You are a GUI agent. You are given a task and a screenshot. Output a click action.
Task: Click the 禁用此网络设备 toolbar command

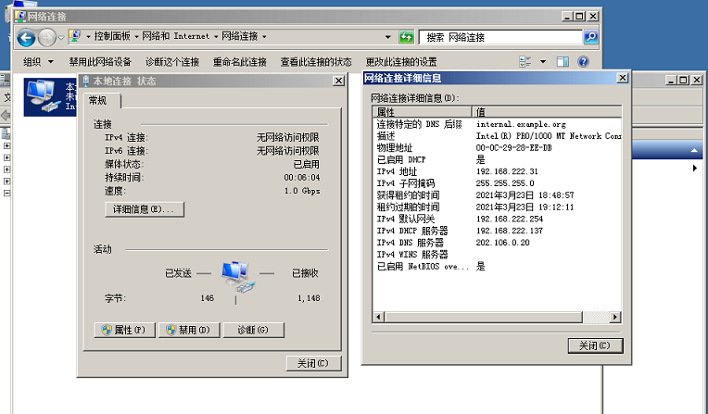point(100,61)
